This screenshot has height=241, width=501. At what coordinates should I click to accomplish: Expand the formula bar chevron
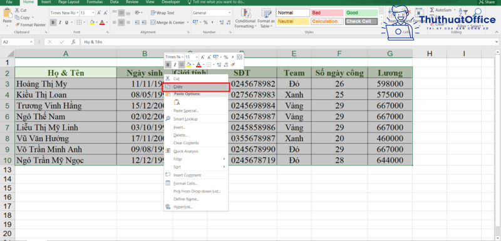[497, 42]
